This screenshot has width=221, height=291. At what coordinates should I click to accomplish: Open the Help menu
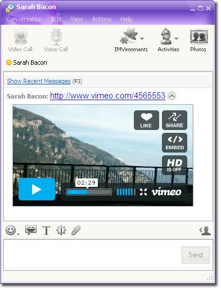pos(127,19)
